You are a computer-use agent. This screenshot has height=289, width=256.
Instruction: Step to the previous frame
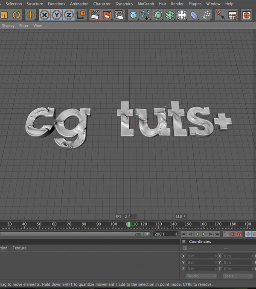coord(190,234)
